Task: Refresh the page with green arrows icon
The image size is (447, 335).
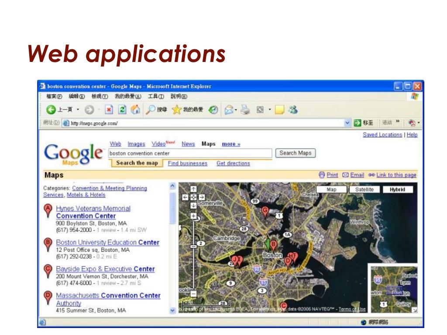Action: click(x=122, y=109)
